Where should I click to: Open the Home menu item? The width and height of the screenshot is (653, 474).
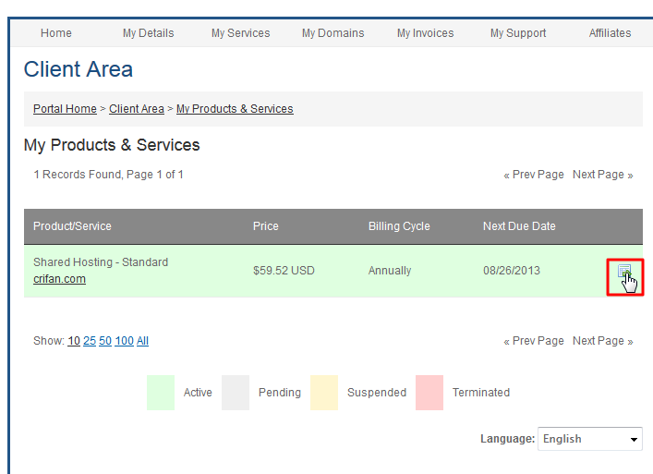click(x=56, y=33)
